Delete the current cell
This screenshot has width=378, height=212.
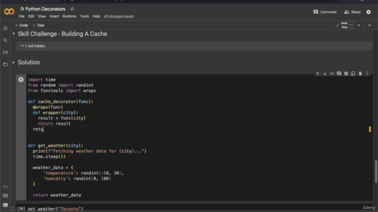(x=360, y=74)
